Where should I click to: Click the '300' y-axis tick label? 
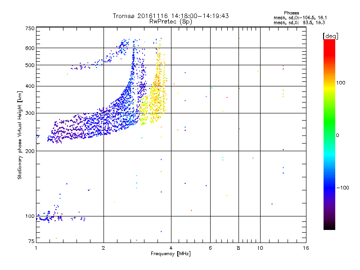[30, 113]
